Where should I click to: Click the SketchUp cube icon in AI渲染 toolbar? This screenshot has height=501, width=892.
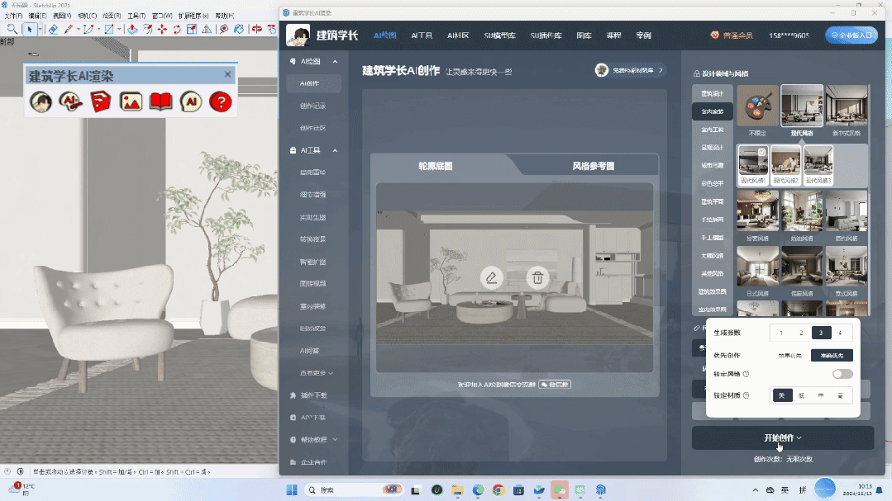[x=101, y=102]
